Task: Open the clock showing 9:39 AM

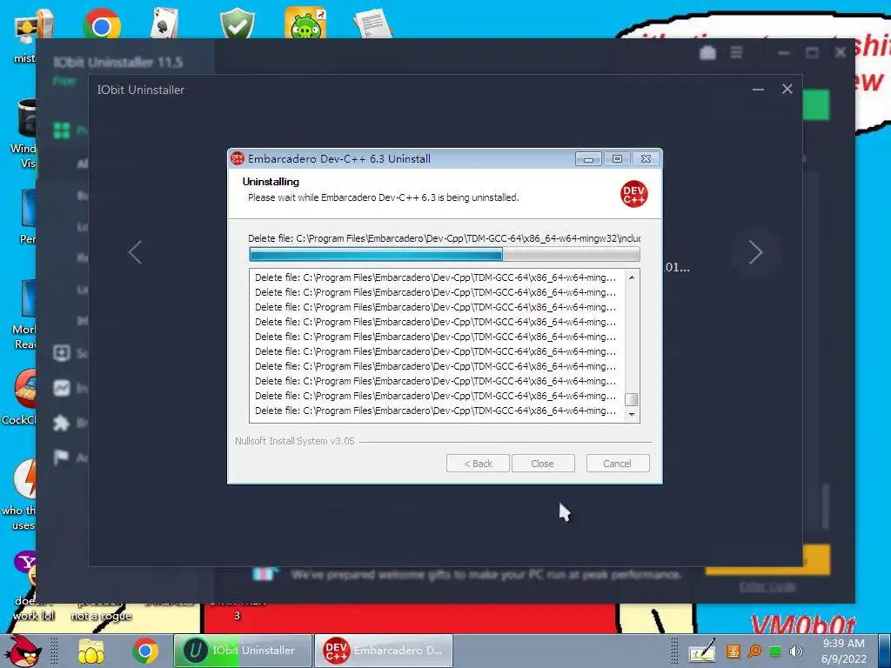Action: point(844,651)
